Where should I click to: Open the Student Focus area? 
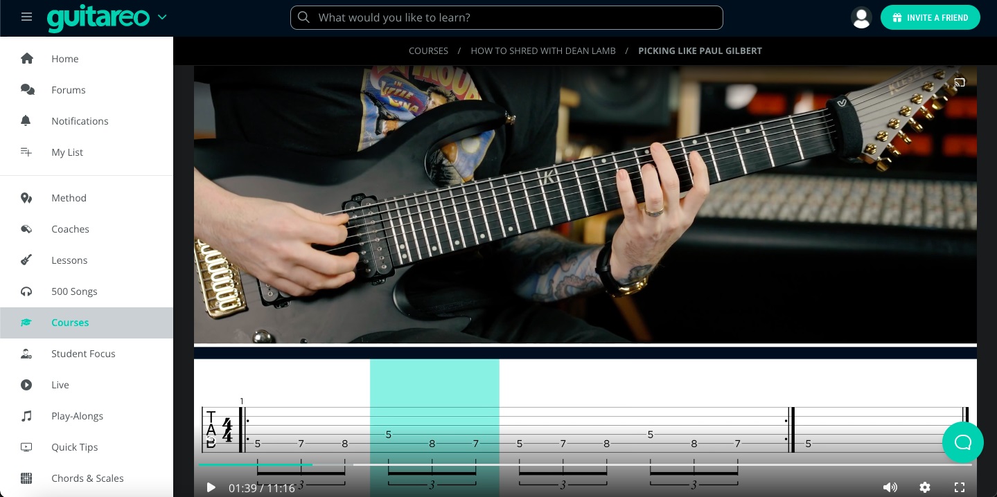pyautogui.click(x=83, y=354)
